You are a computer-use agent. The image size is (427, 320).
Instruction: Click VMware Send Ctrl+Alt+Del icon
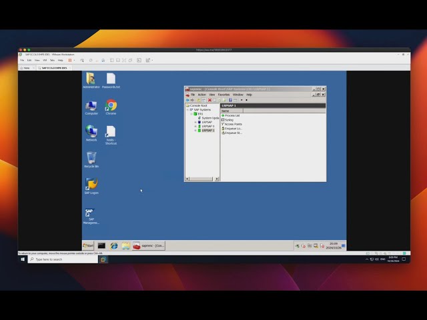click(x=82, y=60)
